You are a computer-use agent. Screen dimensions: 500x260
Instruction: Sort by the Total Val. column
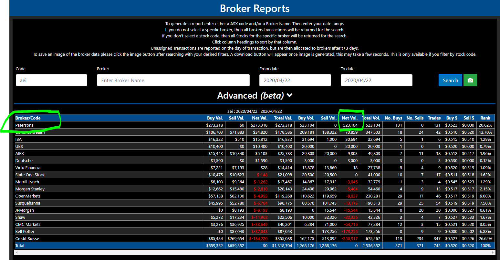283,118
